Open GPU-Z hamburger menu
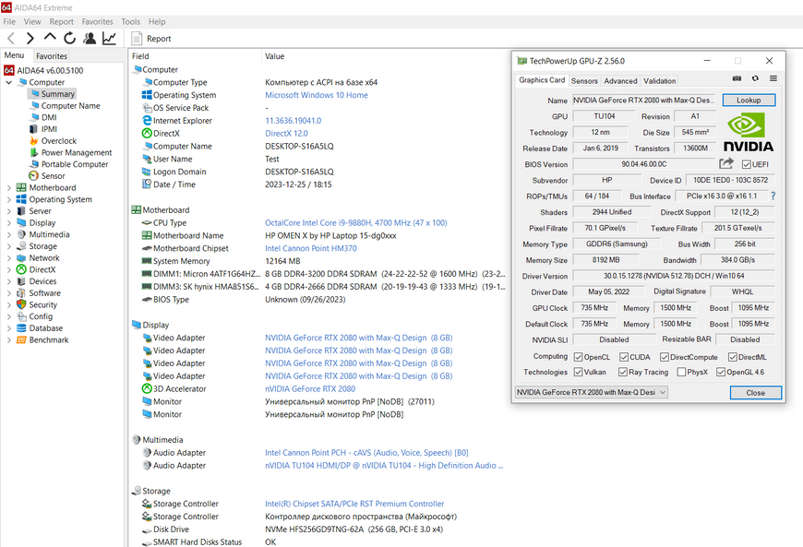 tap(773, 78)
